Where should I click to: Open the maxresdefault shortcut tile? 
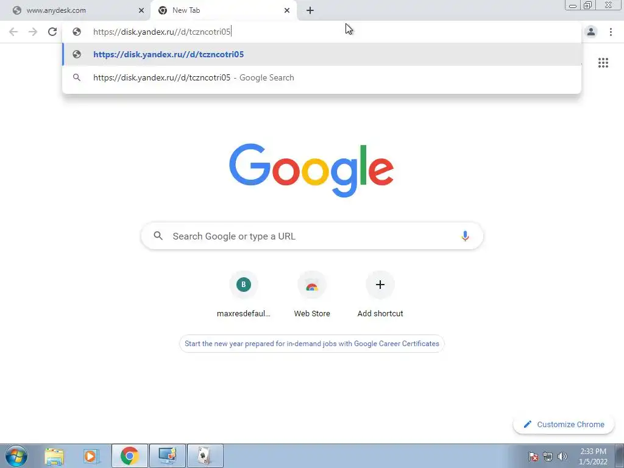pyautogui.click(x=244, y=294)
